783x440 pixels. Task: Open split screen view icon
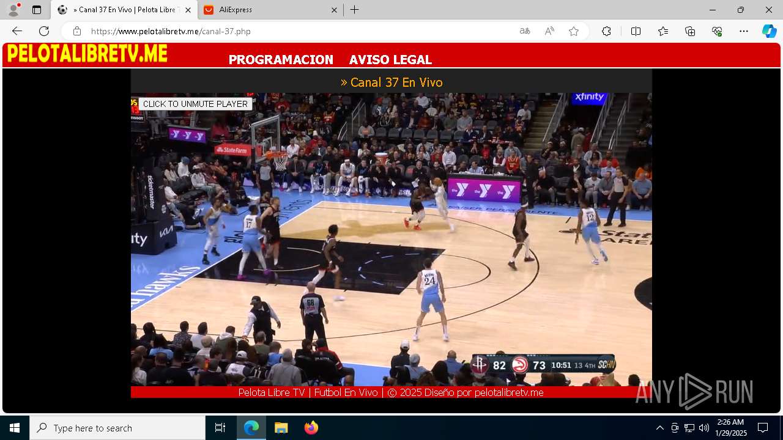[636, 31]
